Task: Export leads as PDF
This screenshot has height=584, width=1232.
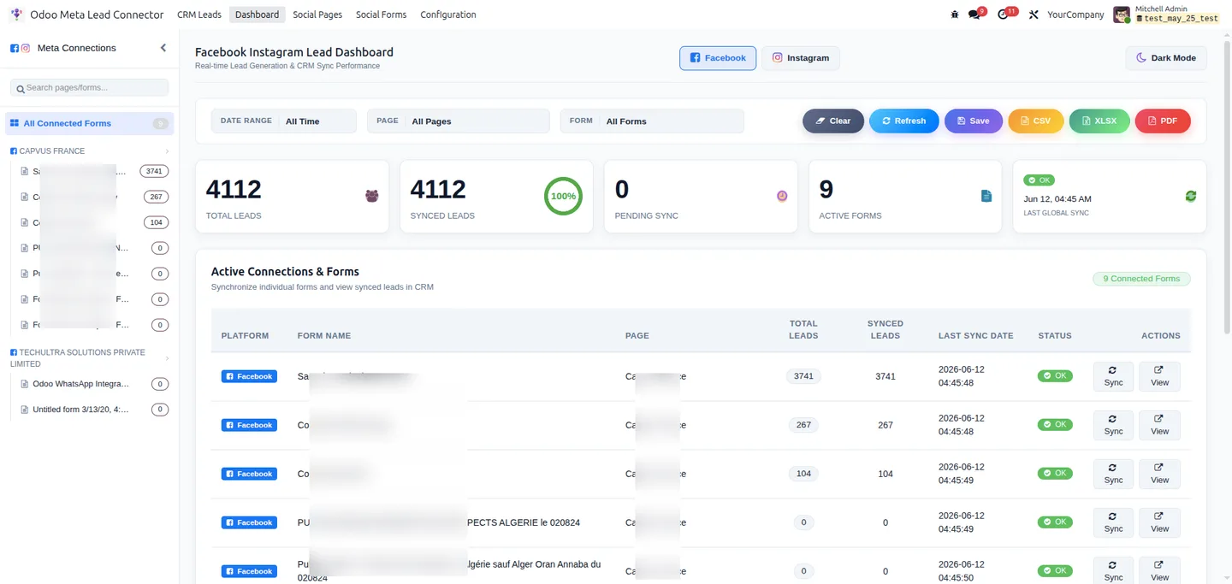Action: 1163,121
